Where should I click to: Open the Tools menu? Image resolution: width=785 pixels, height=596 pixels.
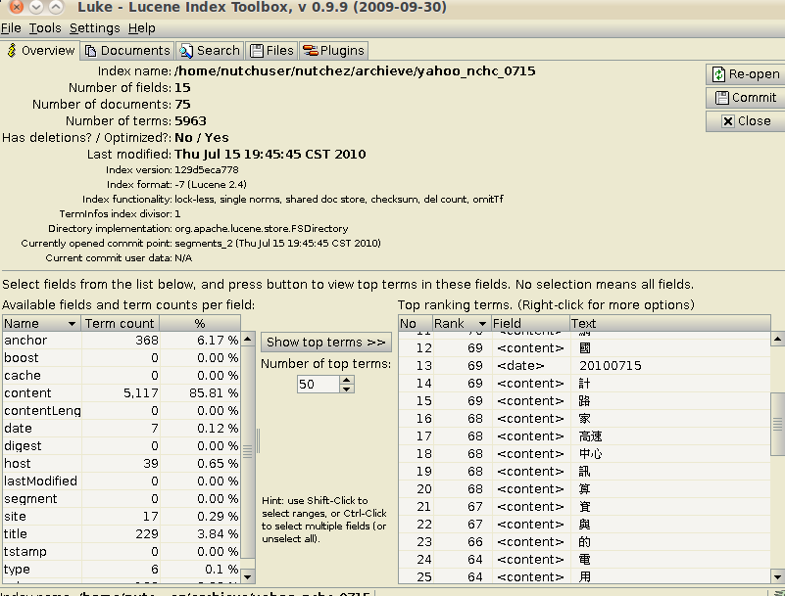45,28
